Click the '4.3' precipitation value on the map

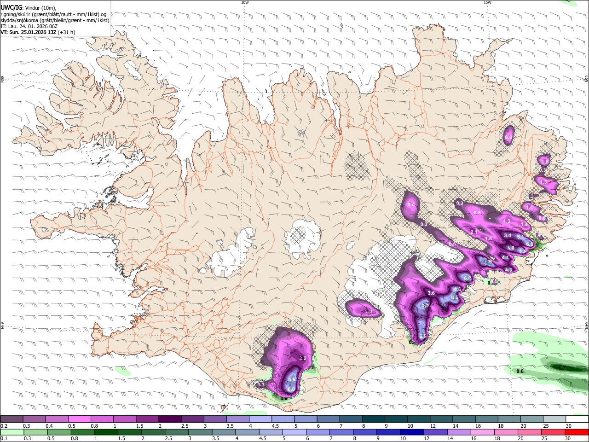point(508,270)
